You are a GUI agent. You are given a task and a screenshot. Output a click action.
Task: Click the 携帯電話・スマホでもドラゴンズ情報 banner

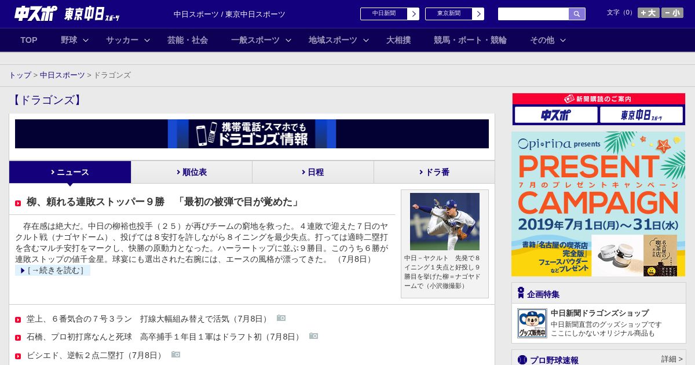click(x=252, y=134)
